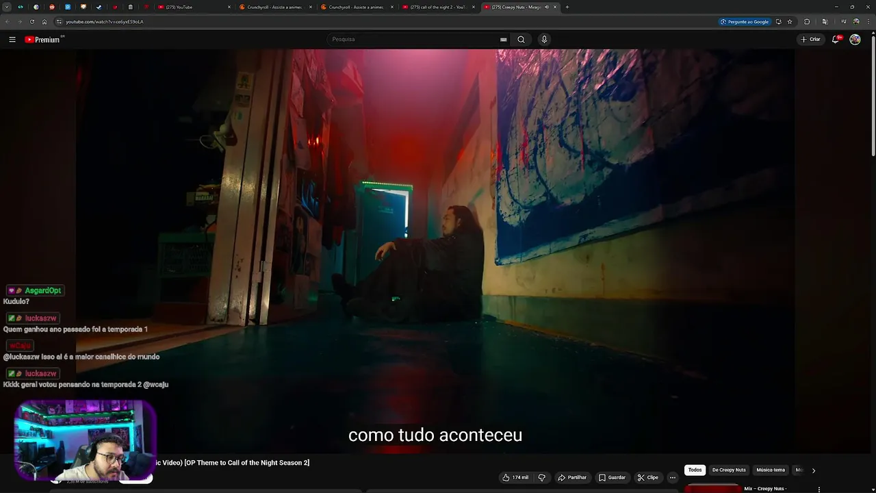Screen dimensions: 876x493
Task: Open the pinned Reddit tab
Action: [52, 7]
